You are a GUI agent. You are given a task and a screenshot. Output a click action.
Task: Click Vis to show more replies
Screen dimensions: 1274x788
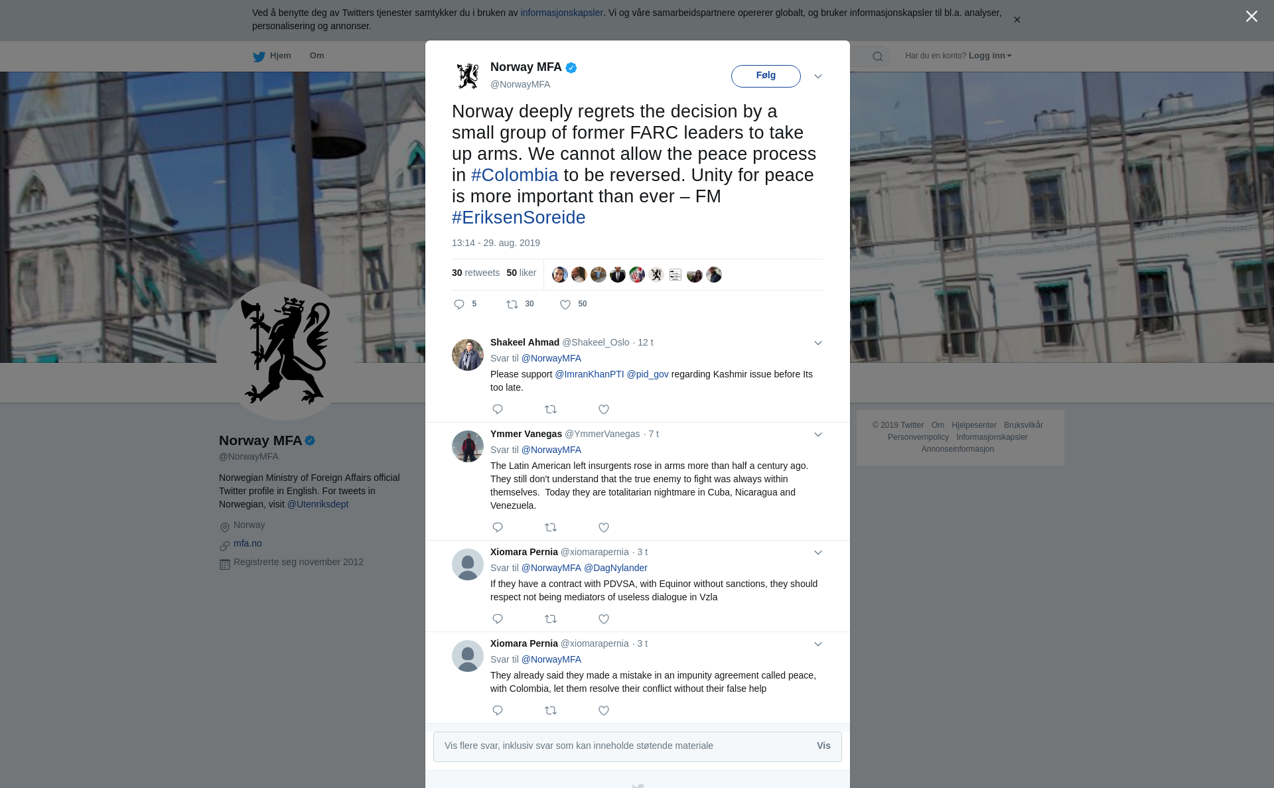(x=823, y=746)
